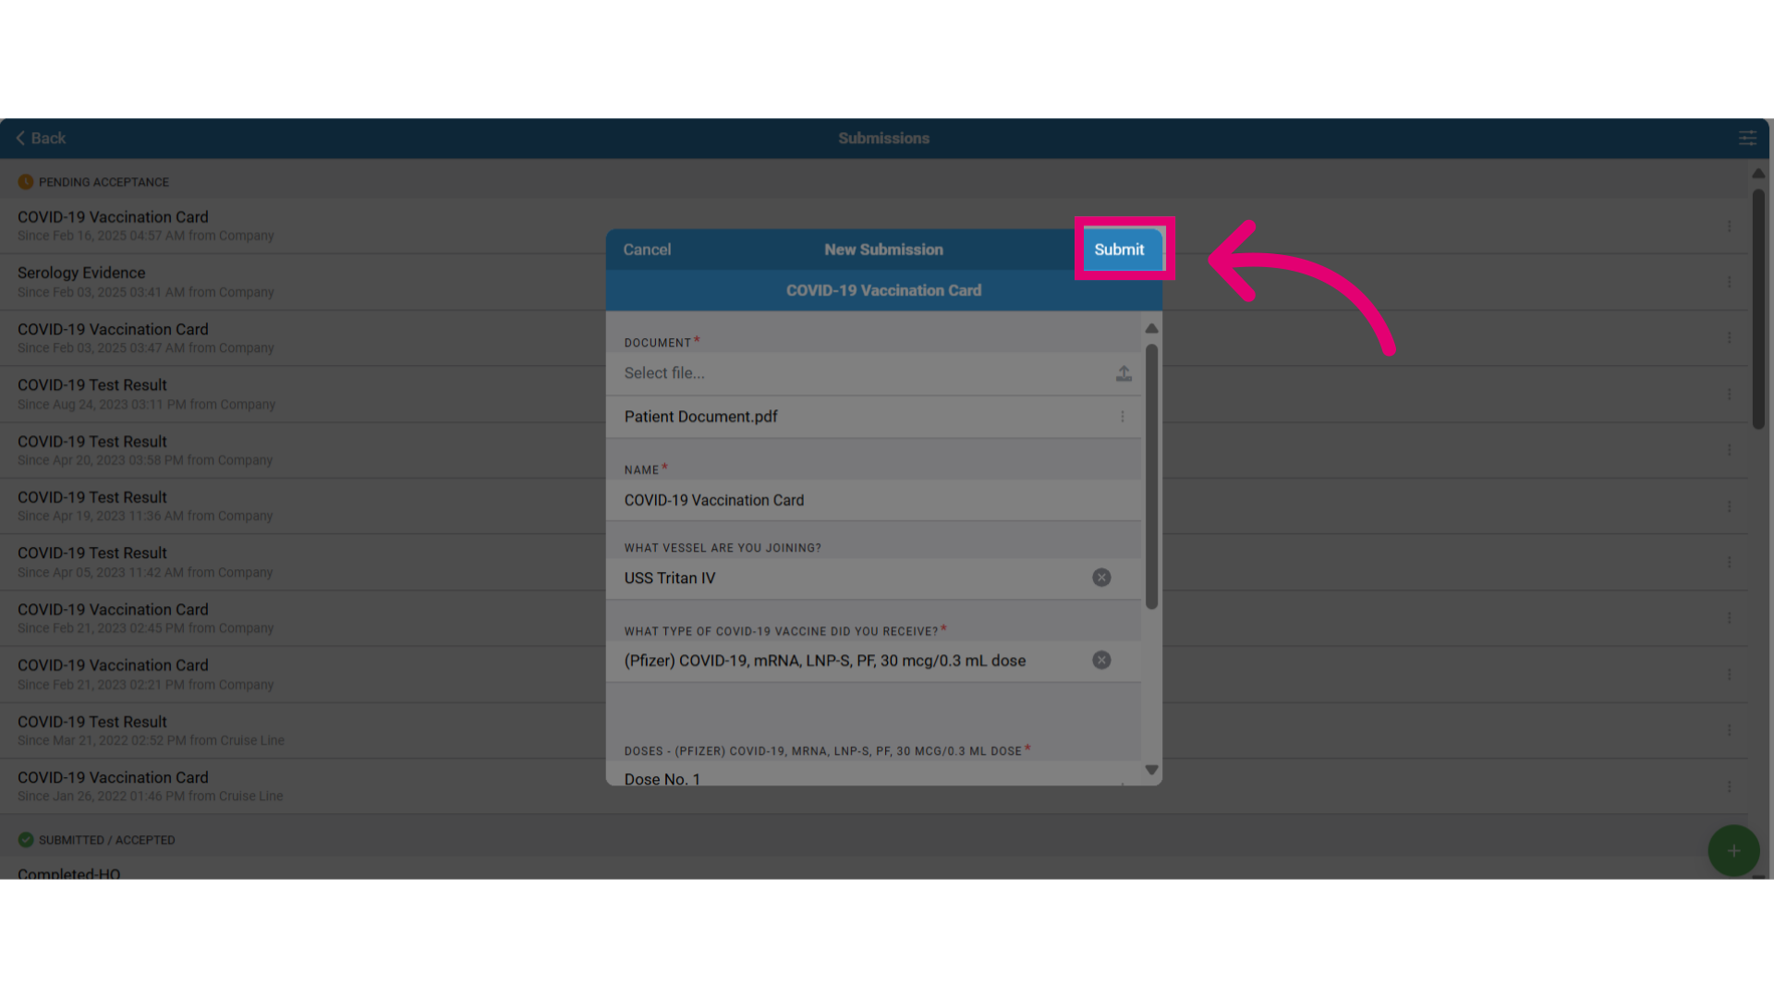The width and height of the screenshot is (1774, 998).
Task: Open more options for Jan 26, 2022 Vaccination Card
Action: click(1729, 786)
